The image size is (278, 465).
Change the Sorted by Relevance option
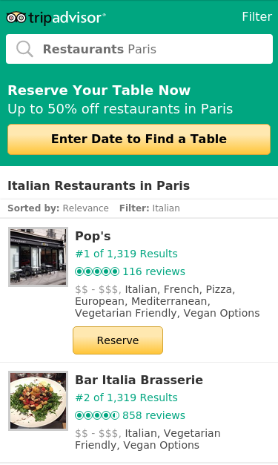click(58, 208)
